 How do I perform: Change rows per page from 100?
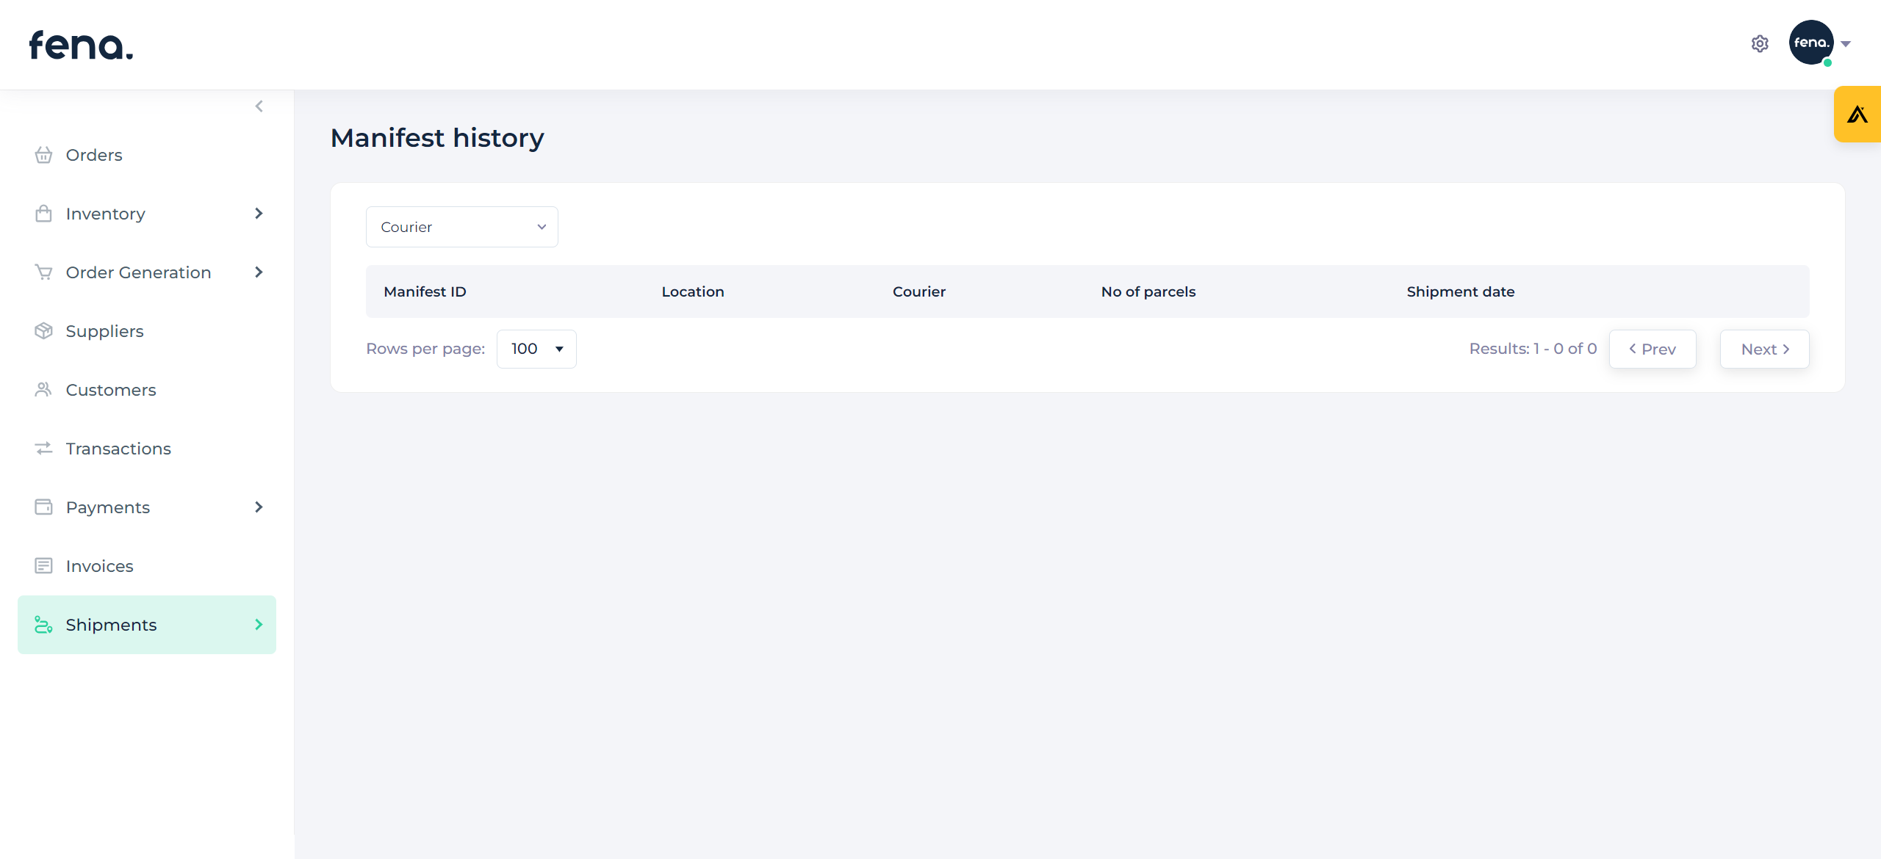click(x=536, y=349)
